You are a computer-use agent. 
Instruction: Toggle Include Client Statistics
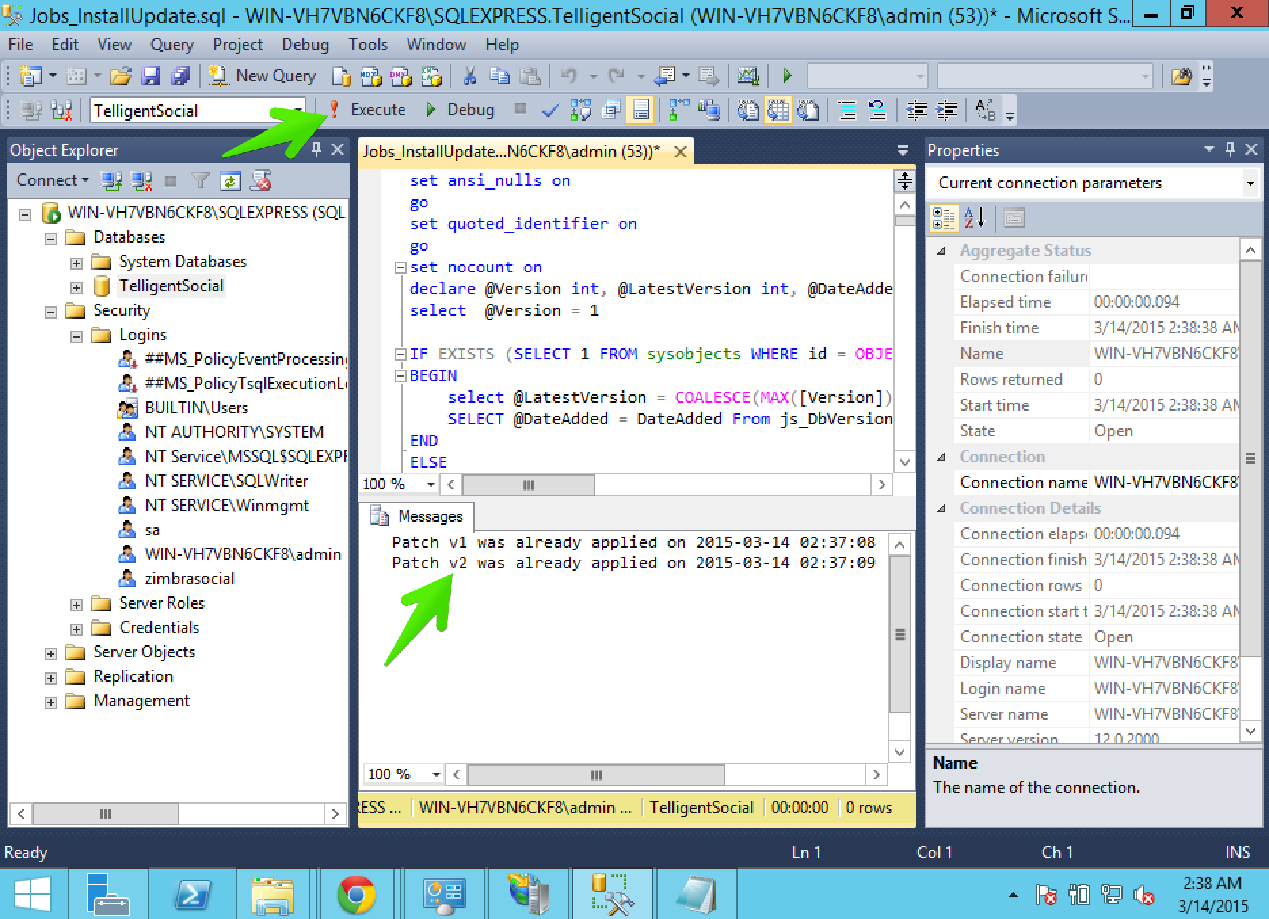[710, 110]
